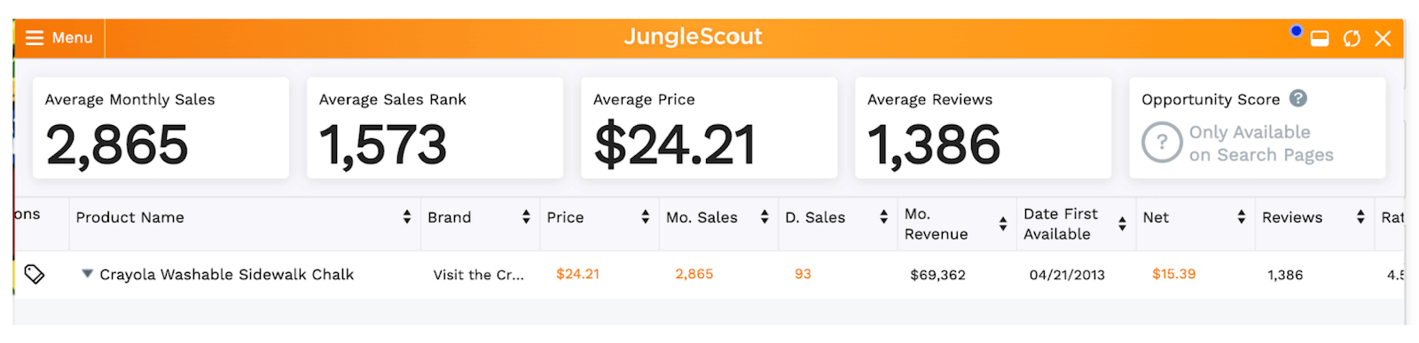Click the large circled question mark icon
This screenshot has width=1419, height=343.
click(x=1162, y=142)
